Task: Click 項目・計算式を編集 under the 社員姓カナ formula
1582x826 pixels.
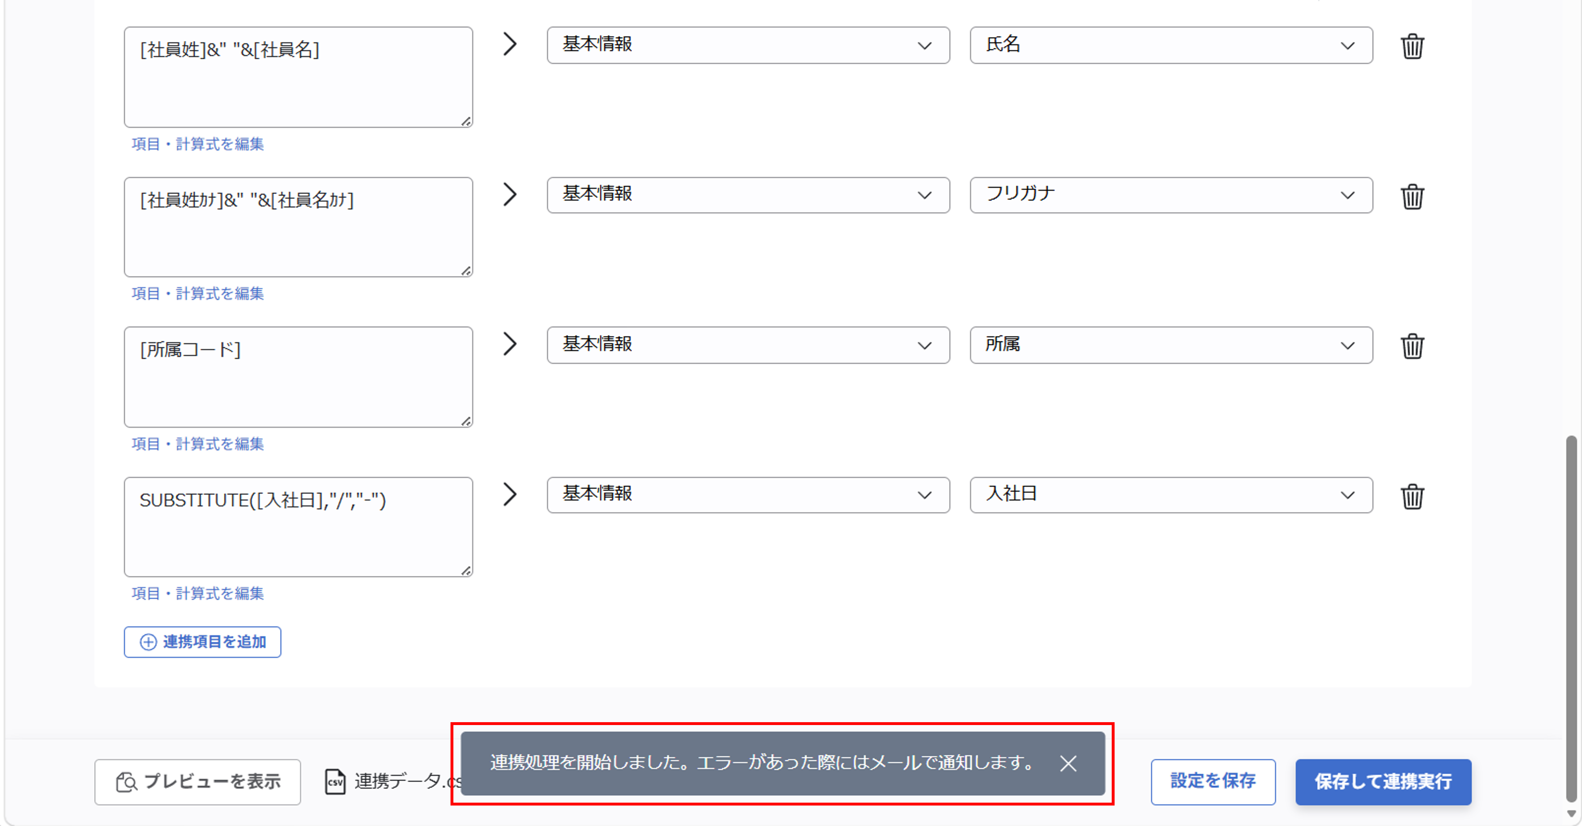Action: coord(198,293)
